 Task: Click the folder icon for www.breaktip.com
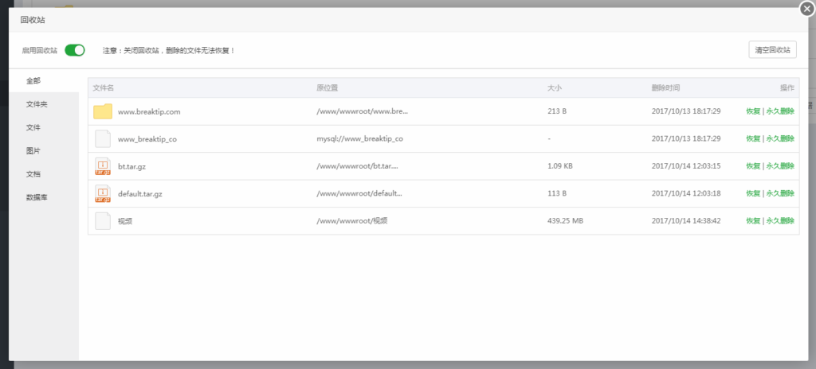click(103, 111)
